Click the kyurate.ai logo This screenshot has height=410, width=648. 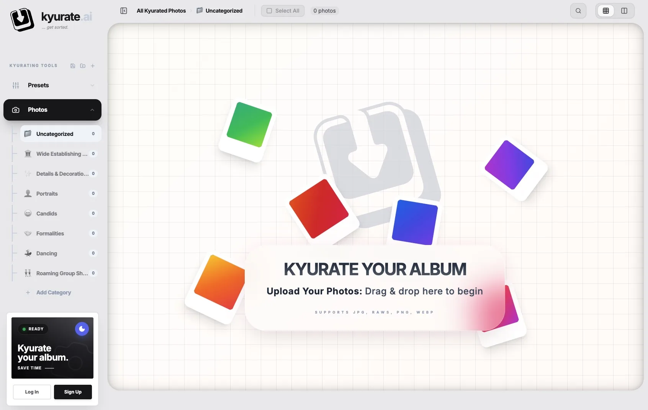point(51,20)
